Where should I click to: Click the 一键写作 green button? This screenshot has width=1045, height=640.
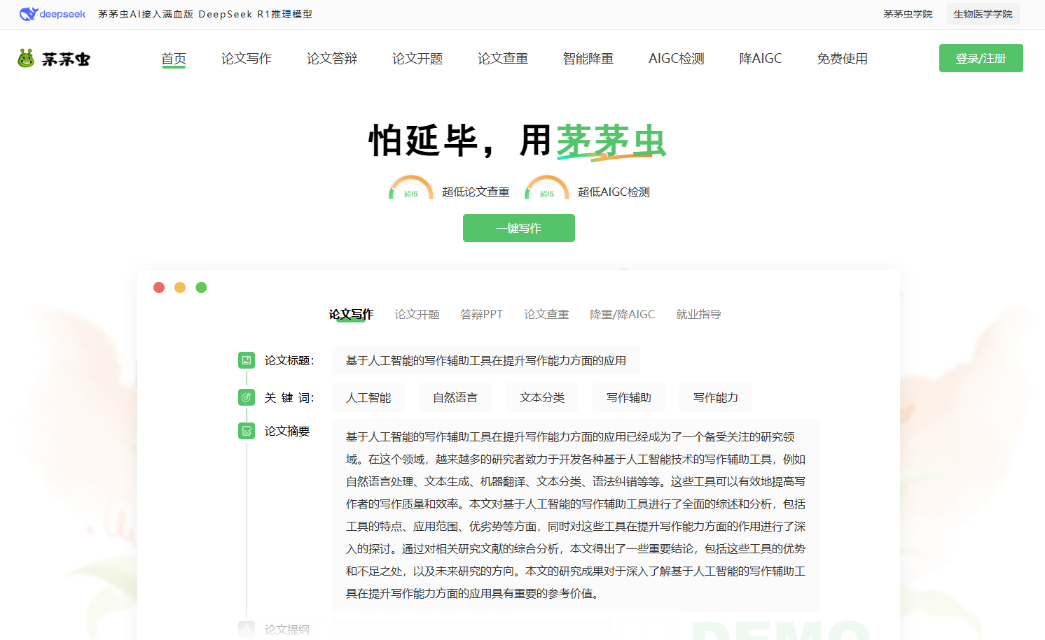pos(518,228)
